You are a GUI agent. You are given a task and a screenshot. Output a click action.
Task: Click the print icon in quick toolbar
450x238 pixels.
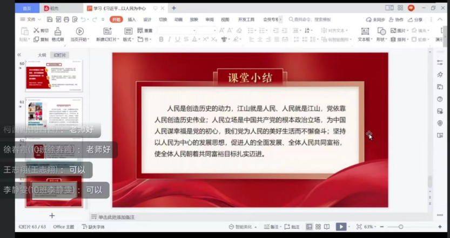(x=66, y=19)
